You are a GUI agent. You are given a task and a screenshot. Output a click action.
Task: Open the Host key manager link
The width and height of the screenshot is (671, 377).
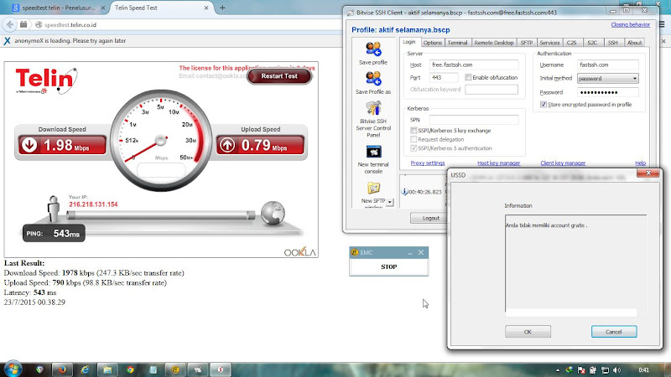[x=498, y=163]
